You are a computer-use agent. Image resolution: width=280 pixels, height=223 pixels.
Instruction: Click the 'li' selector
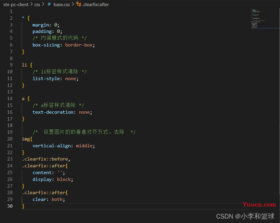(x=24, y=65)
